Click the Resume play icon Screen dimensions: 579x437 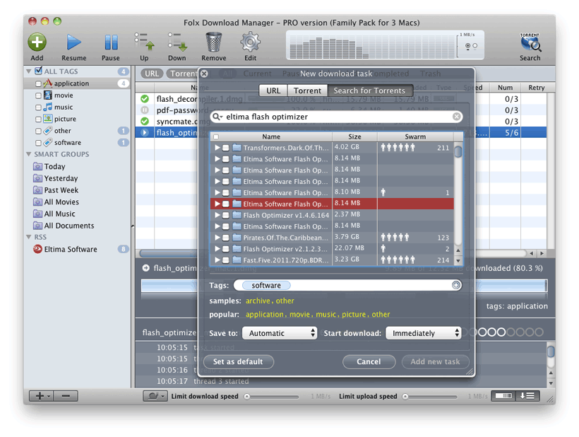(x=74, y=42)
